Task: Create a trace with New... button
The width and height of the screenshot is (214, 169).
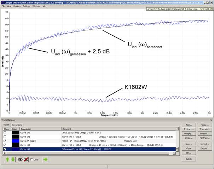Action: (189, 144)
